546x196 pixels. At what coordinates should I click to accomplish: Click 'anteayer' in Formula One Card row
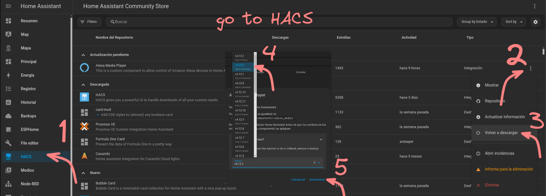407,141
